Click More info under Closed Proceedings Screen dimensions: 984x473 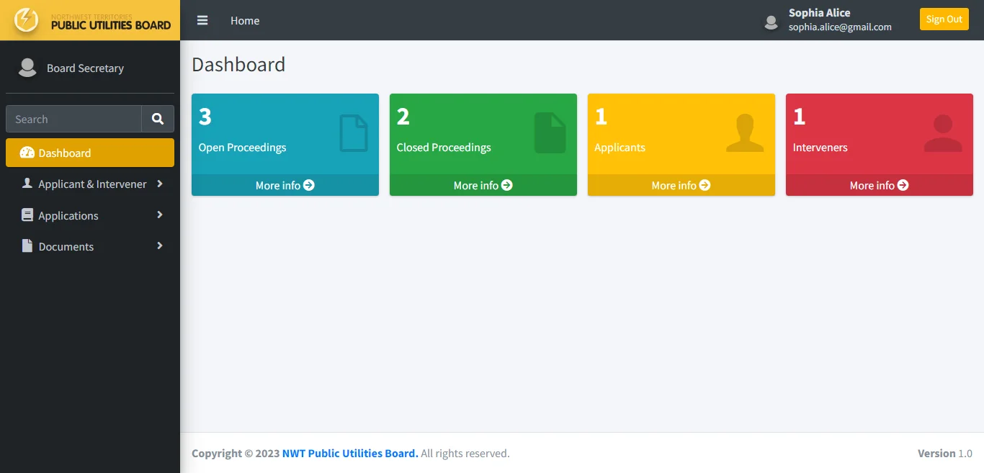[483, 185]
